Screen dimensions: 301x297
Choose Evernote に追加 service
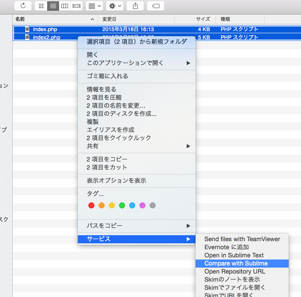242,247
